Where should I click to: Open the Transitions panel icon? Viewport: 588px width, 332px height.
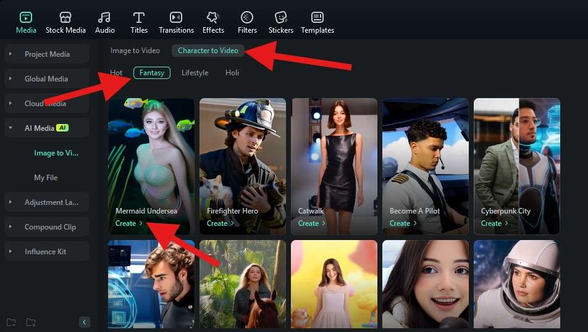click(176, 18)
